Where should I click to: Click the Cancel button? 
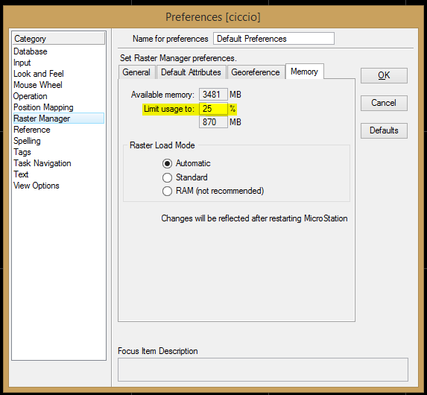click(384, 103)
